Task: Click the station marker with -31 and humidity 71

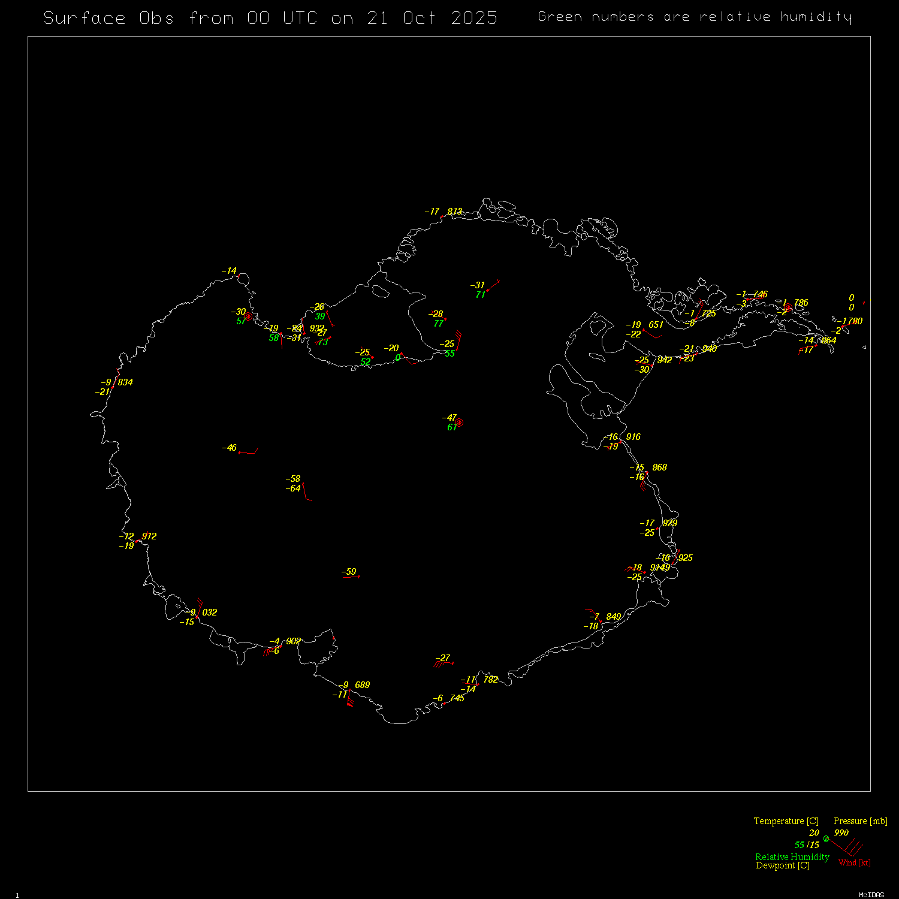Action: [487, 291]
